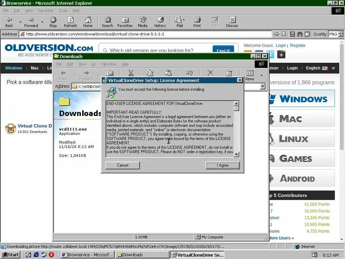This screenshot has width=345, height=259.
Task: Click the More Users link
Action: (281, 238)
